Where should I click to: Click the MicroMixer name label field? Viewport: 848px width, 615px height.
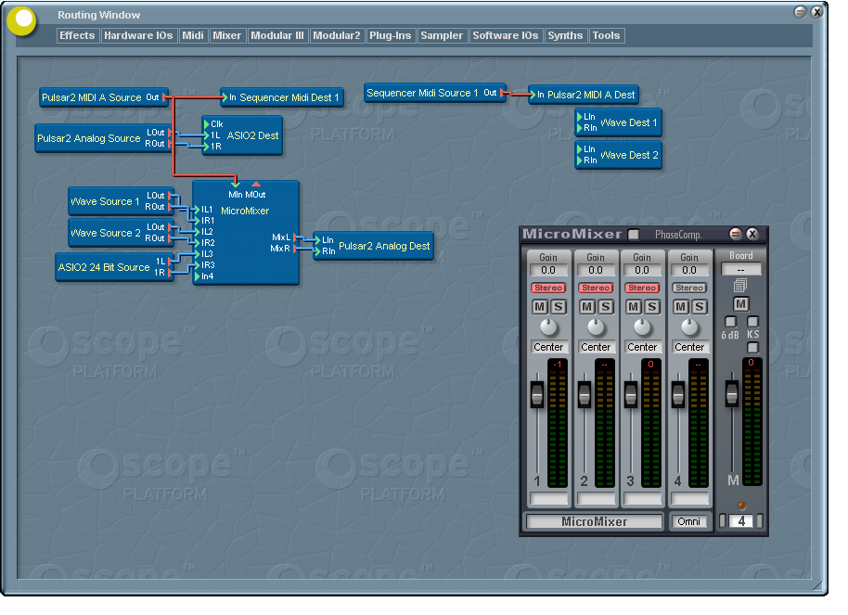[595, 521]
